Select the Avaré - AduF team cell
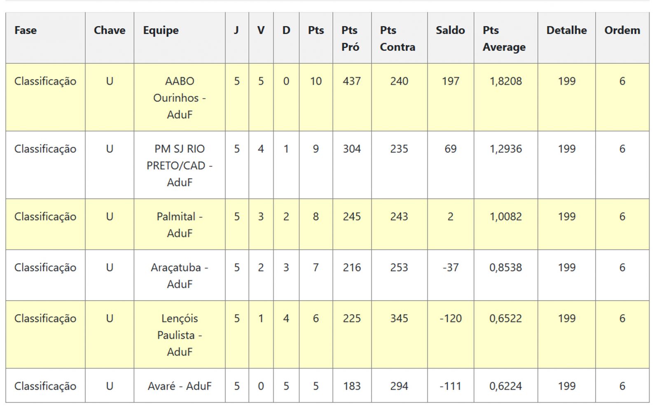The height and width of the screenshot is (408, 659). click(180, 386)
